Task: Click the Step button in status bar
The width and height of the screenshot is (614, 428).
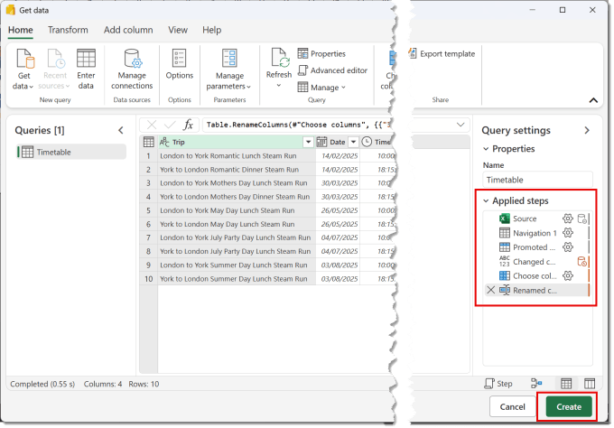Action: click(x=498, y=384)
